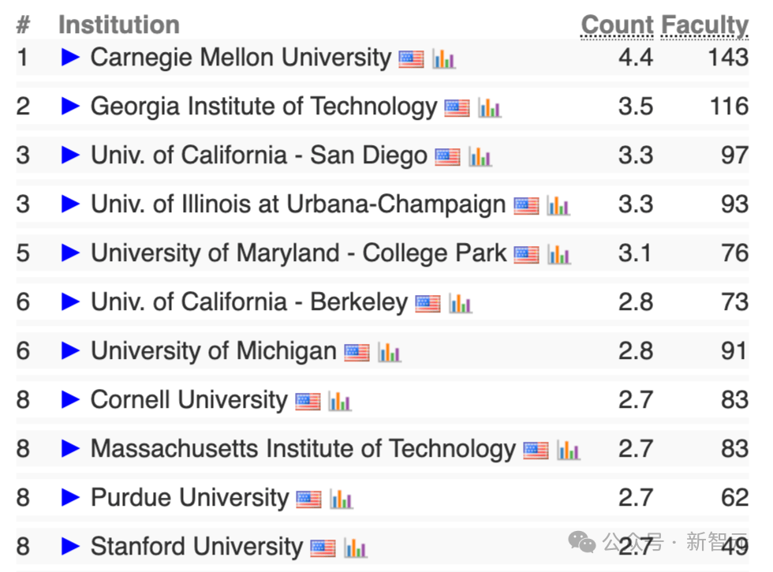Click University of Maryland - College Park name
This screenshot has height=572, width=773.
click(x=298, y=253)
